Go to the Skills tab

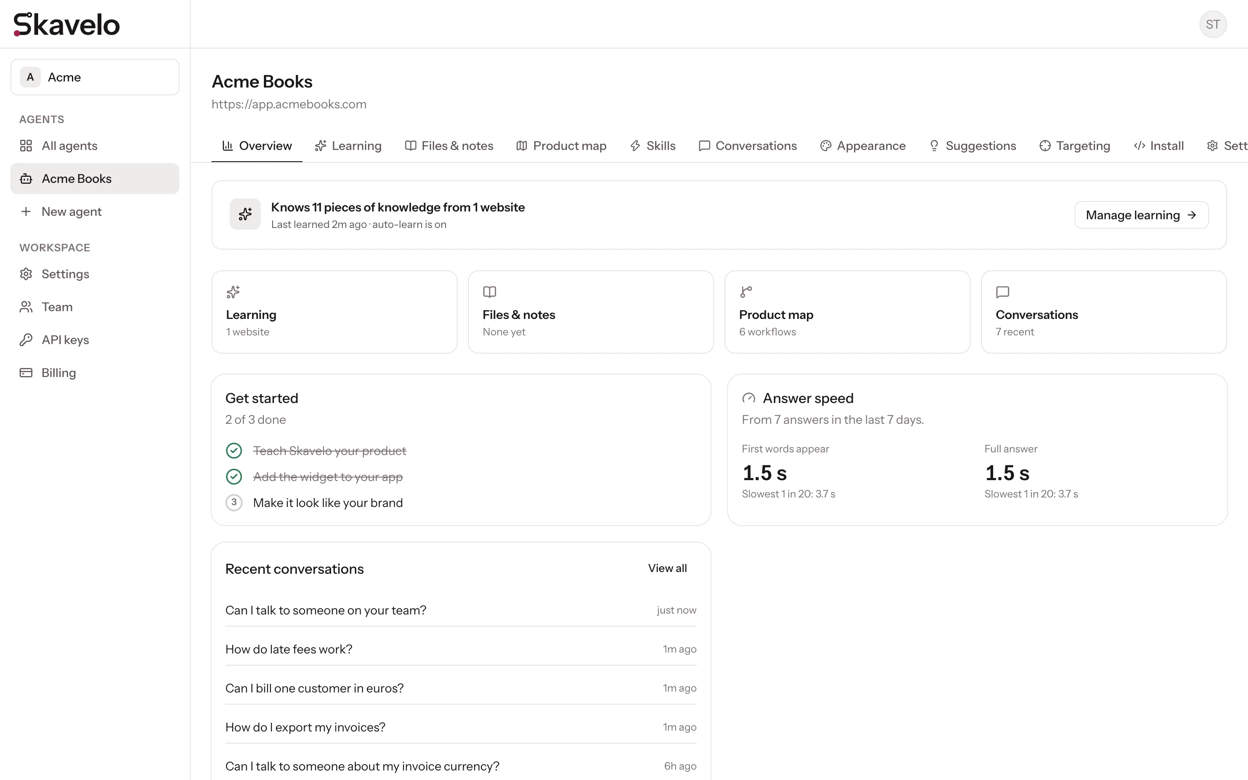click(x=652, y=146)
